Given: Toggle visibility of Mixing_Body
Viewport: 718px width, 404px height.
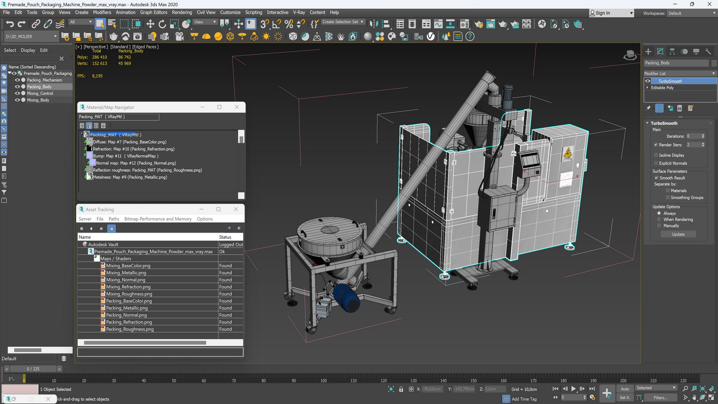Looking at the screenshot, I should click(17, 100).
